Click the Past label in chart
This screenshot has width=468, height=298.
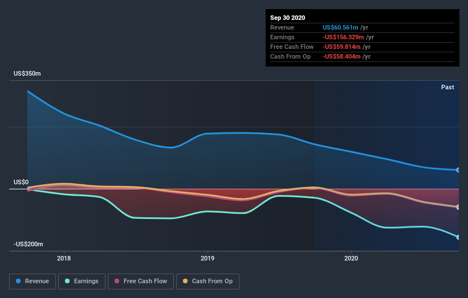[x=447, y=87]
